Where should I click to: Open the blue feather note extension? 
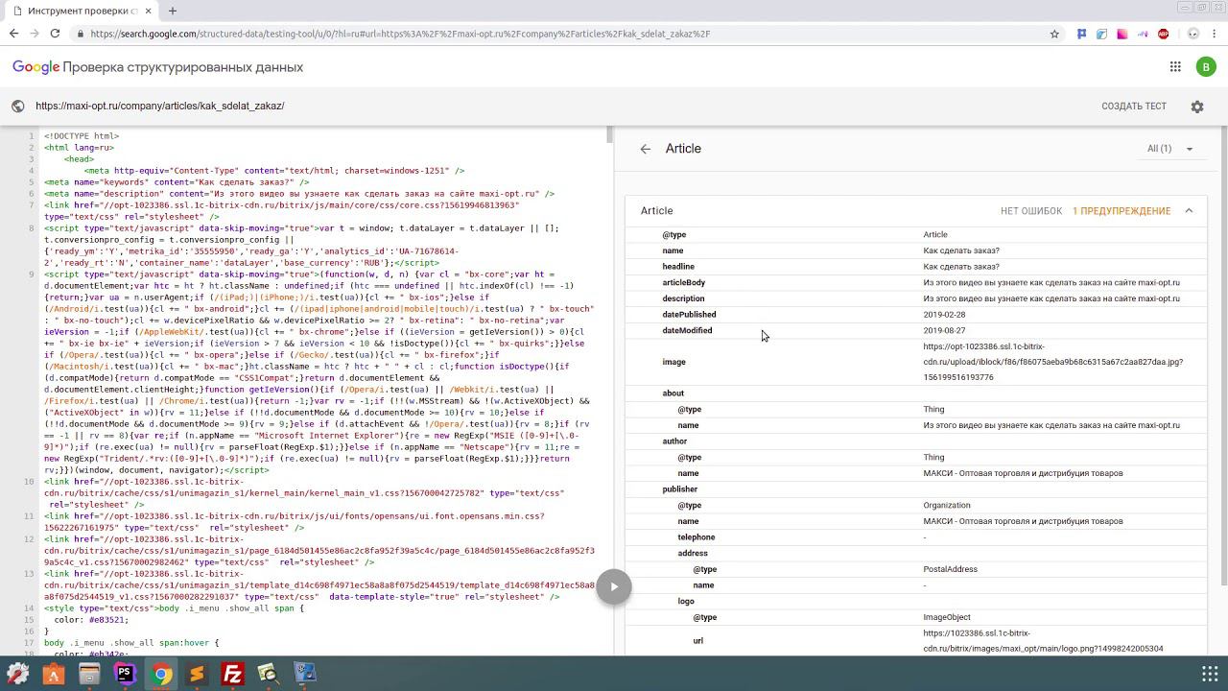pos(1101,34)
